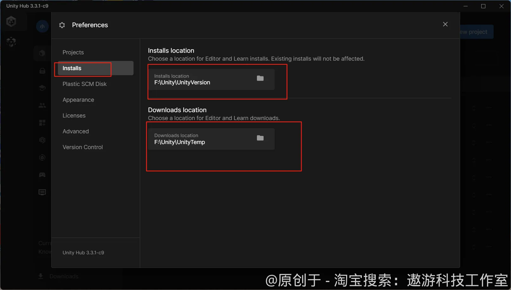Click the New project button
511x290 pixels.
point(476,32)
